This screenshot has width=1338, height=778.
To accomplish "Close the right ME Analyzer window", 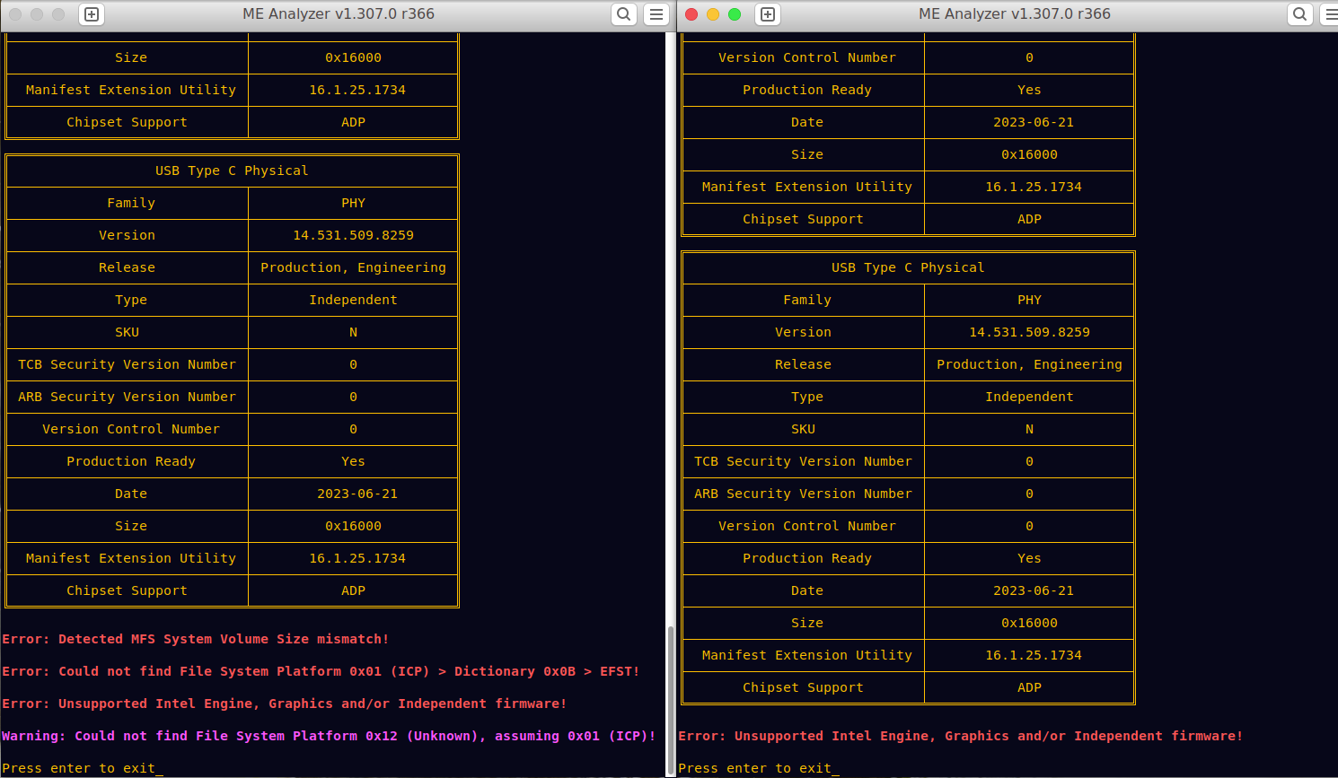I will 691,14.
